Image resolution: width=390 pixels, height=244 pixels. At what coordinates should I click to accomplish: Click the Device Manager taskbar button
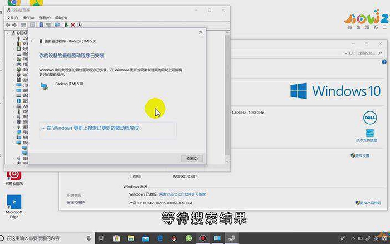point(232,238)
